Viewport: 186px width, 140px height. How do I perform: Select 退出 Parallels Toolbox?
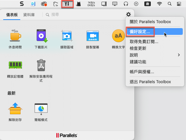point(155,82)
